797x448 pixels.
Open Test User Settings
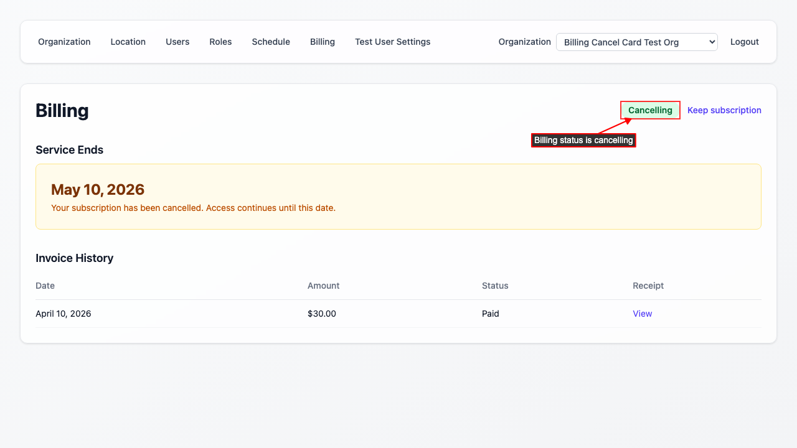tap(392, 42)
